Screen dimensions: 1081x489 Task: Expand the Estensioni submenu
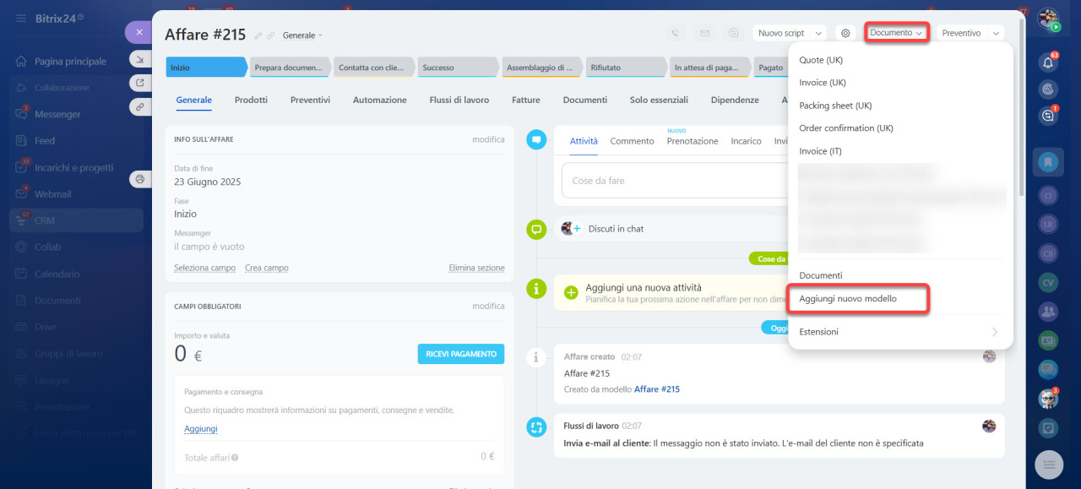899,332
